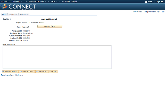Click Personalize Page link
This screenshot has width=165, height=93.
(154, 12)
